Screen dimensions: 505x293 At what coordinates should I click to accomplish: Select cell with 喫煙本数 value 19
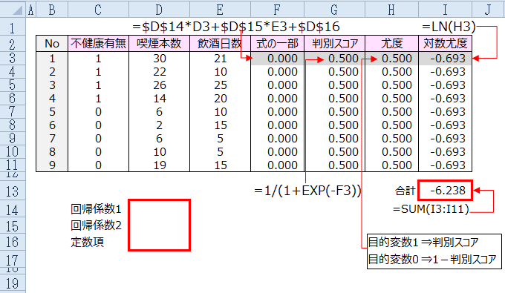(159, 165)
